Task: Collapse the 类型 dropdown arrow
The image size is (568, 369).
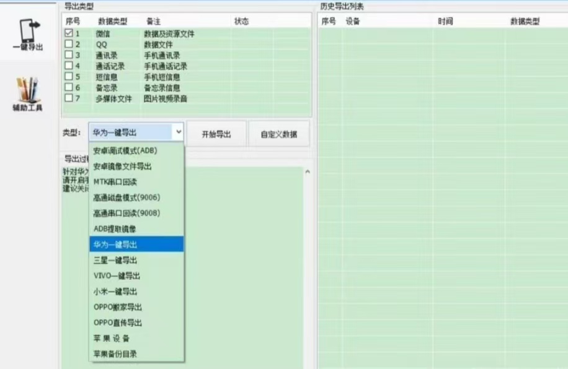Action: pyautogui.click(x=178, y=132)
